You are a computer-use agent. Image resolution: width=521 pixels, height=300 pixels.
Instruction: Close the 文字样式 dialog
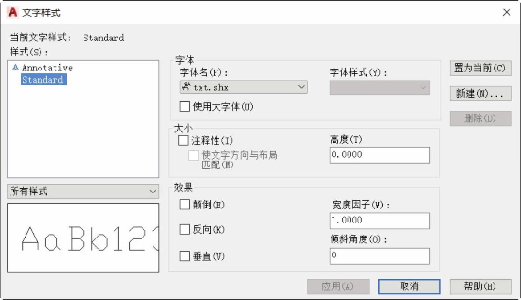(x=506, y=13)
